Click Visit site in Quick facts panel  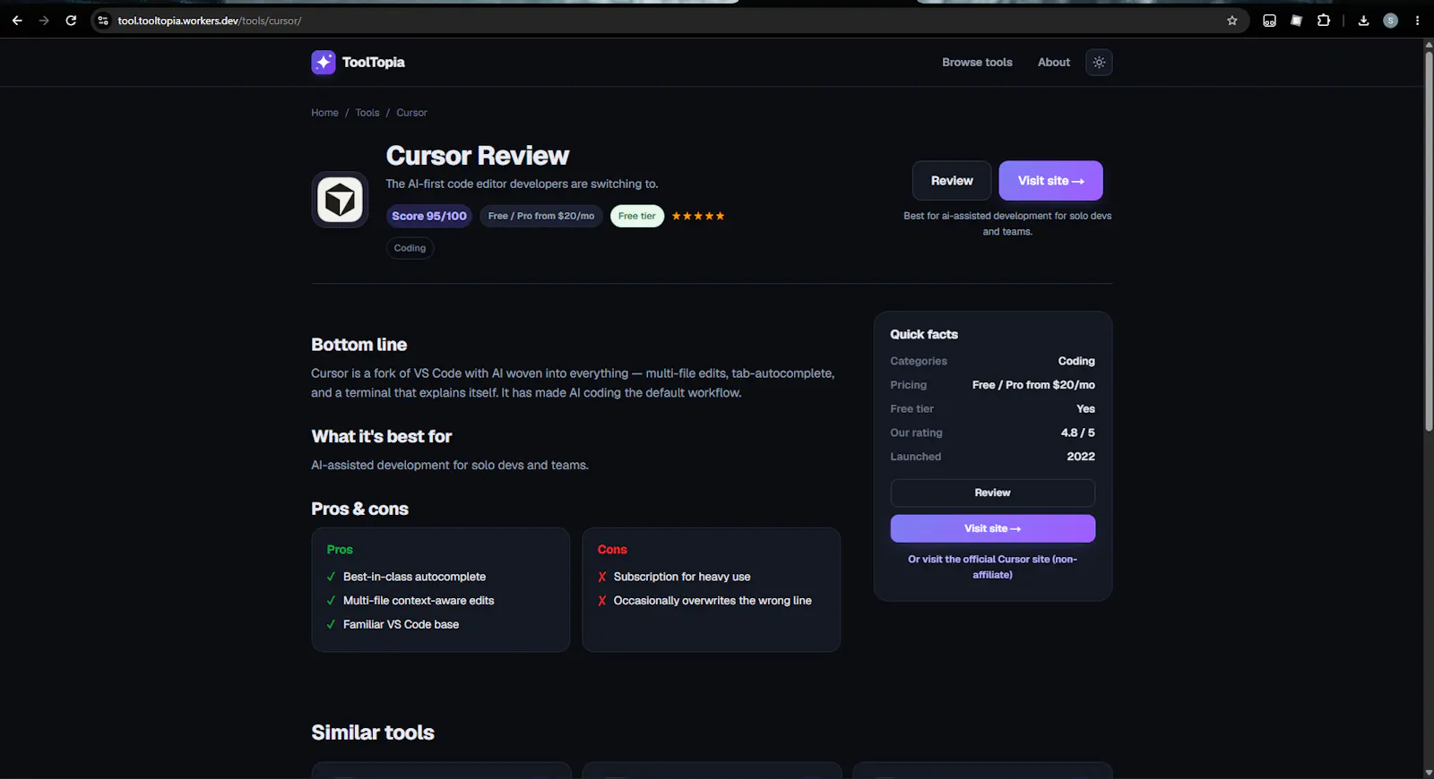(x=993, y=528)
